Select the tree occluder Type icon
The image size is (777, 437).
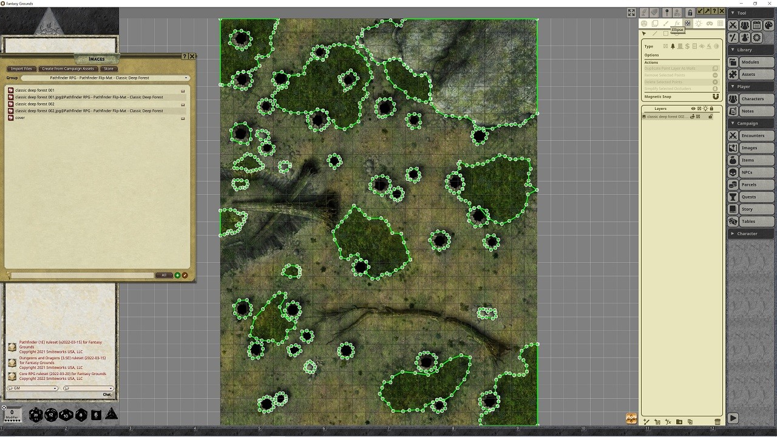(x=673, y=47)
